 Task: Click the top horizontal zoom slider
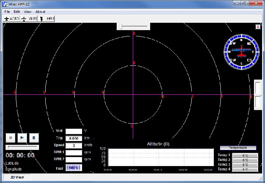133,26
